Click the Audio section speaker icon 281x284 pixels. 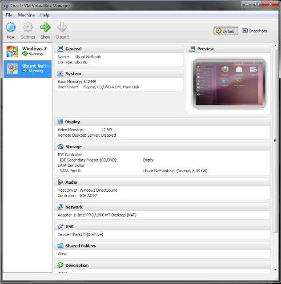(x=60, y=182)
